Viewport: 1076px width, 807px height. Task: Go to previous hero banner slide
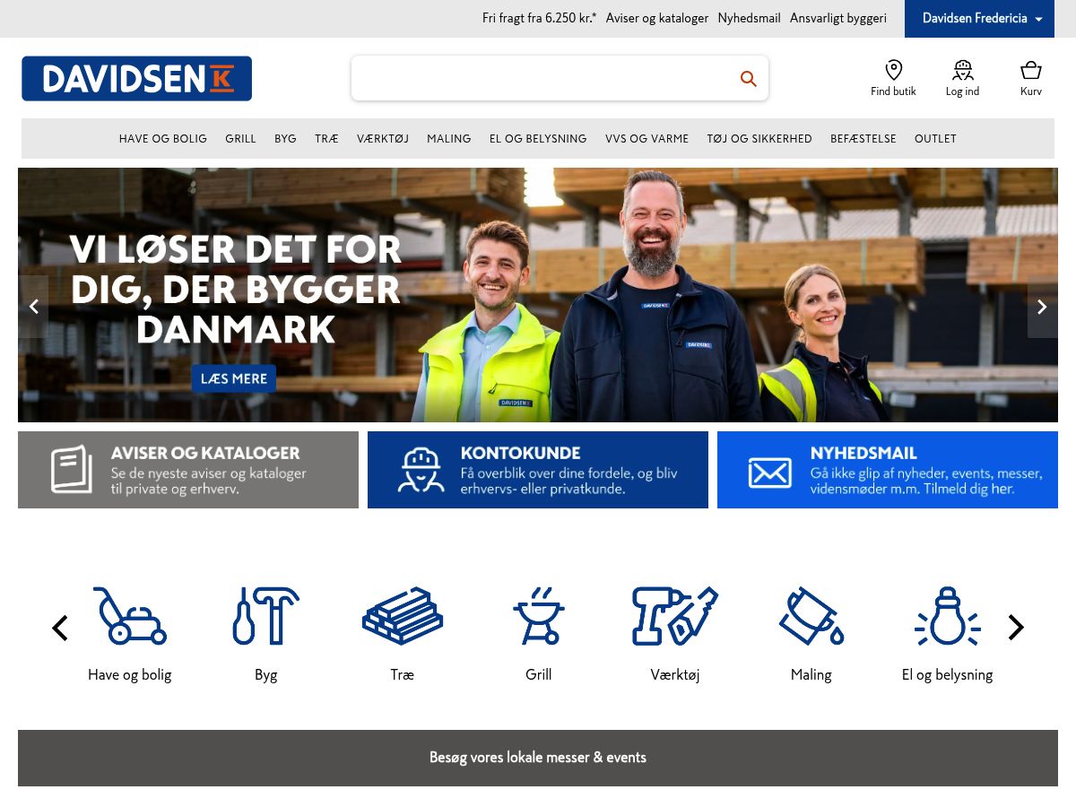point(33,307)
